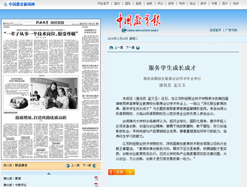Screen dimensions: 247x187
Task: Click the 中国教育新闻网 logo
Action: (x=19, y=4)
